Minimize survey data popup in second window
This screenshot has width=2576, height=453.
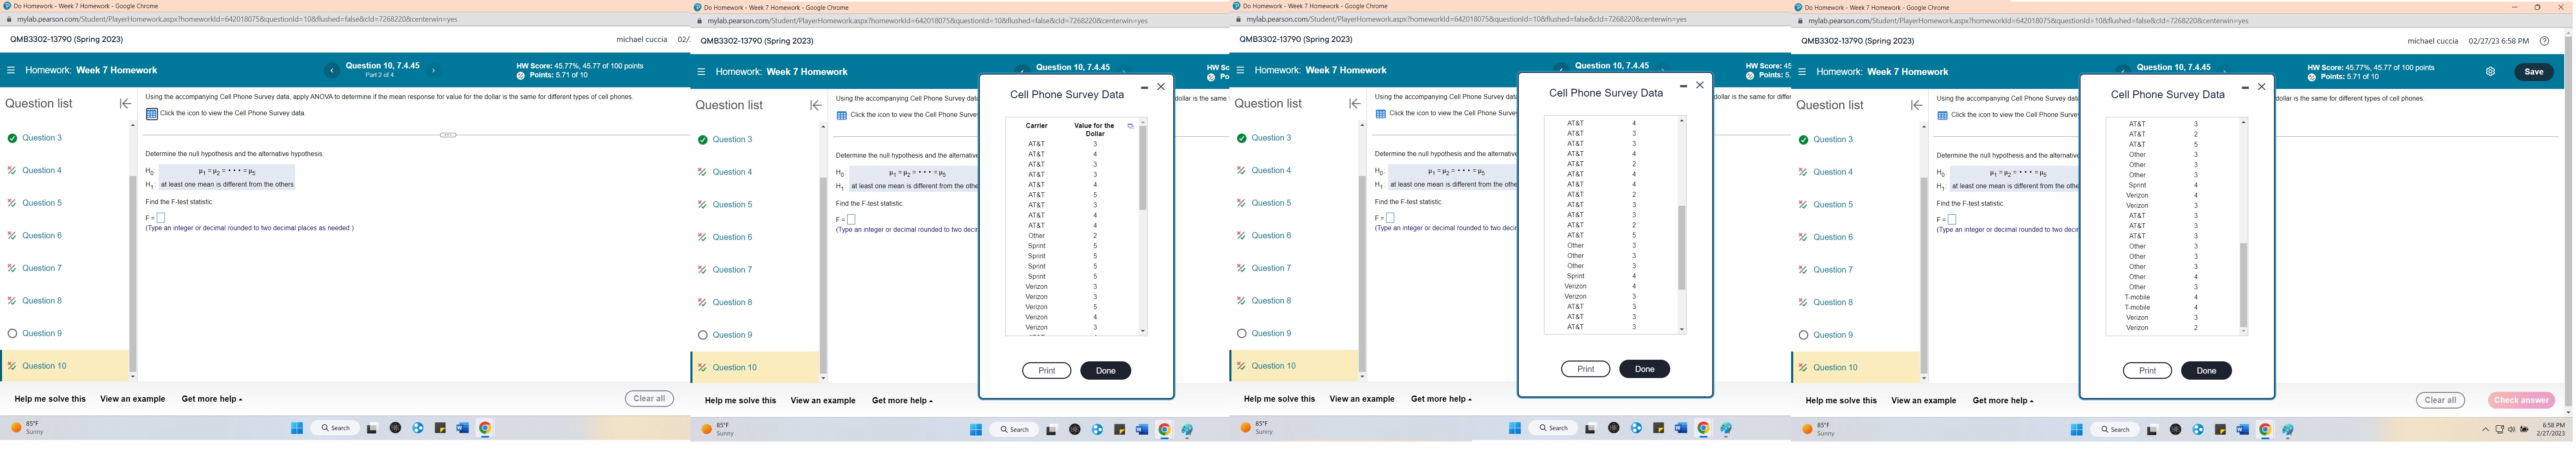(1144, 88)
